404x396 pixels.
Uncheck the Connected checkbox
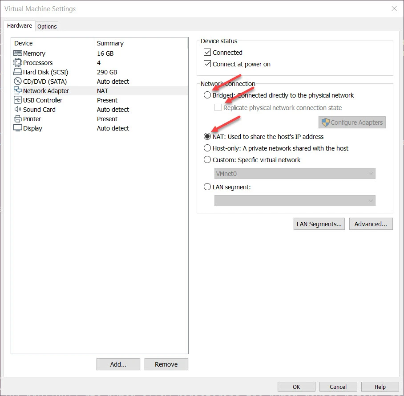[207, 53]
